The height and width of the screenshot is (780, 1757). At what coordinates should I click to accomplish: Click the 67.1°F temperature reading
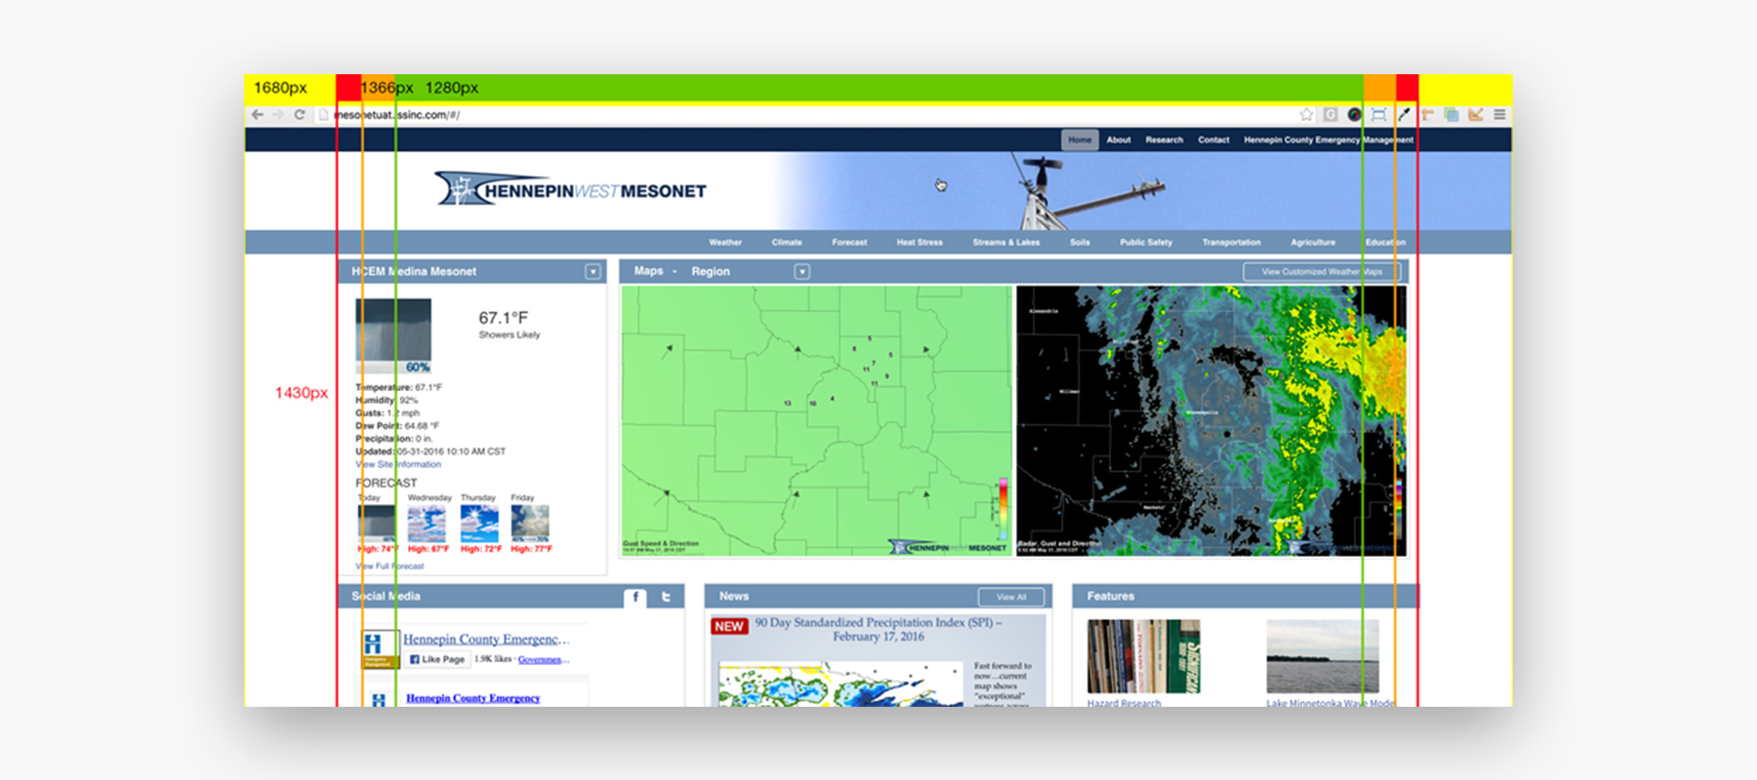tap(504, 318)
